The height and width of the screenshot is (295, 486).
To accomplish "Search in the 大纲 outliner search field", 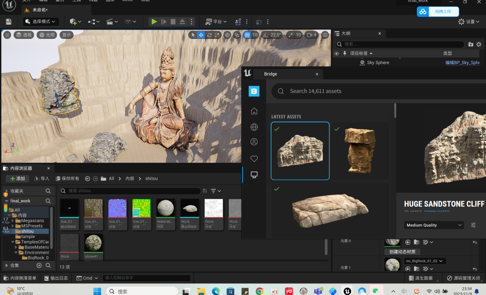I will [400, 44].
